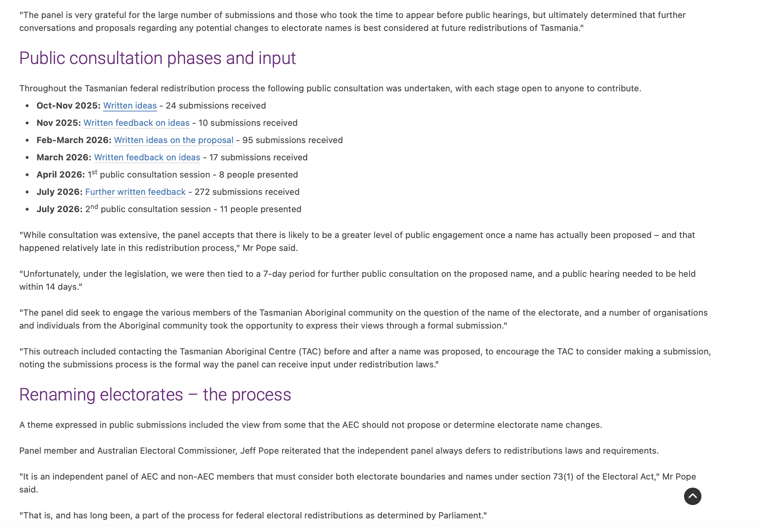Open the Written ideas link for Oct-Nov 2025
This screenshot has width=761, height=527.
pos(130,106)
